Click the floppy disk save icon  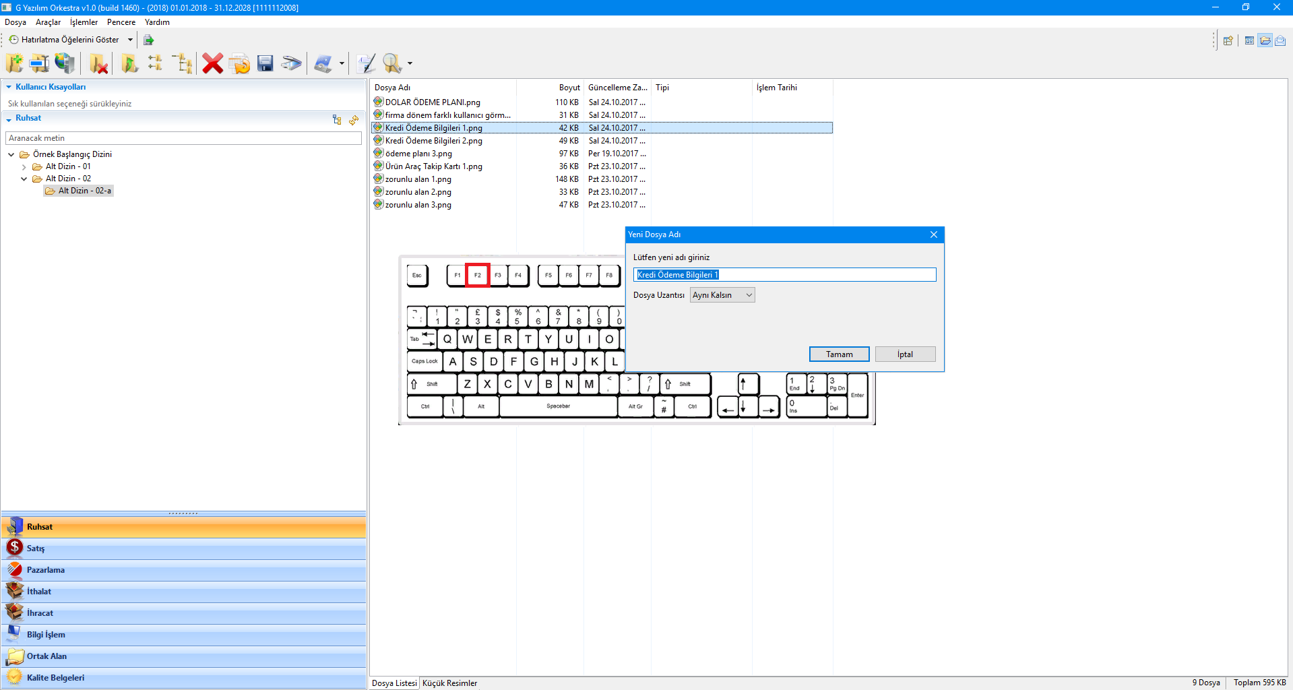tap(265, 63)
